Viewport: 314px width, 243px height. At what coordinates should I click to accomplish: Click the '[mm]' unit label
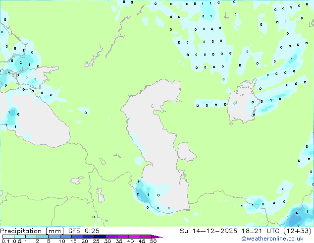55,231
